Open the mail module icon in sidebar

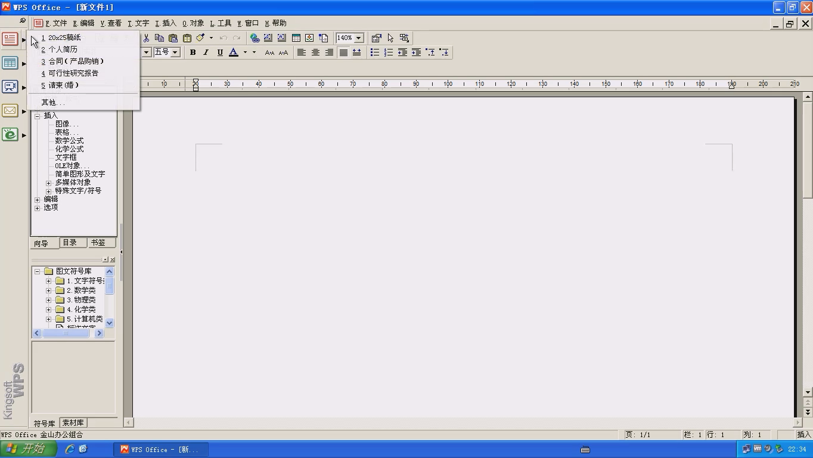(x=10, y=110)
